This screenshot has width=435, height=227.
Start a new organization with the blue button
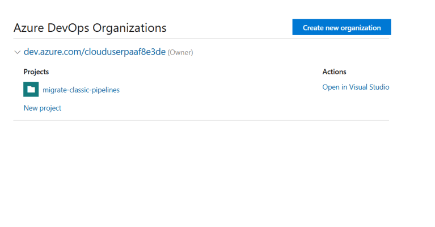[341, 27]
